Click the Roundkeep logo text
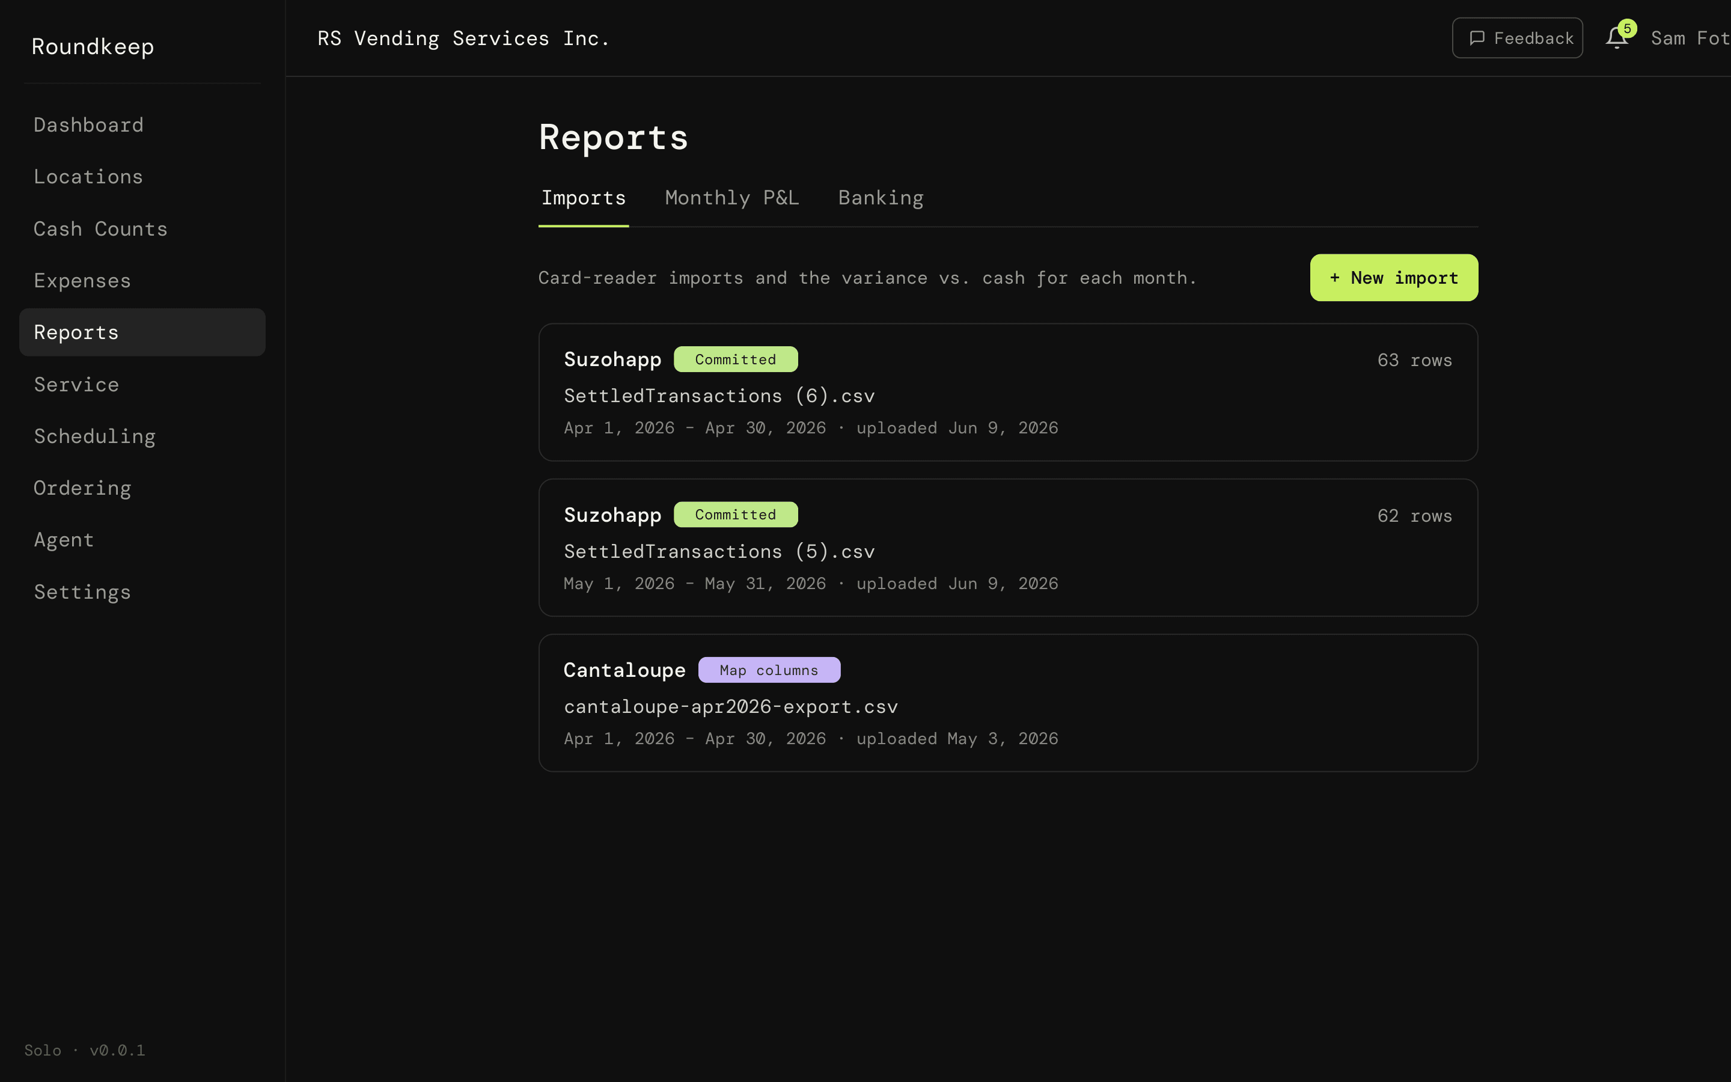 pos(93,46)
